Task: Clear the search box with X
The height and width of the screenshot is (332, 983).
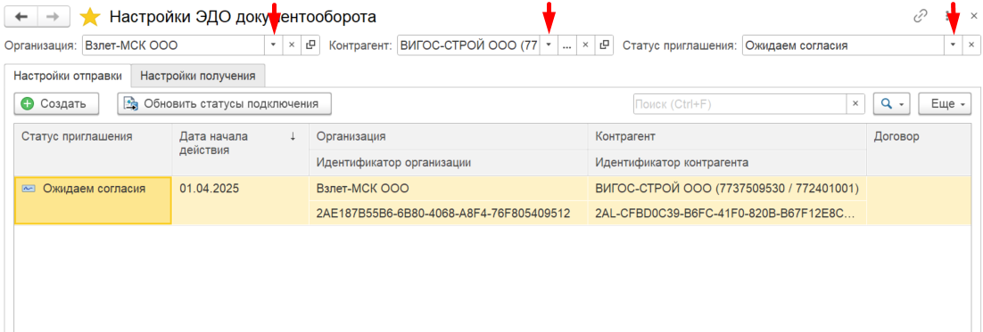Action: click(855, 104)
